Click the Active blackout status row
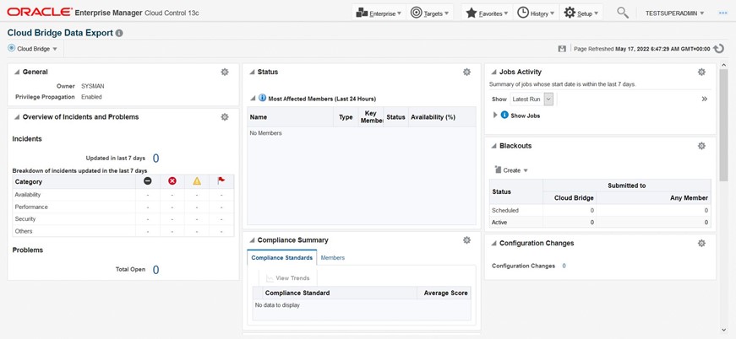This screenshot has width=736, height=339. point(600,223)
